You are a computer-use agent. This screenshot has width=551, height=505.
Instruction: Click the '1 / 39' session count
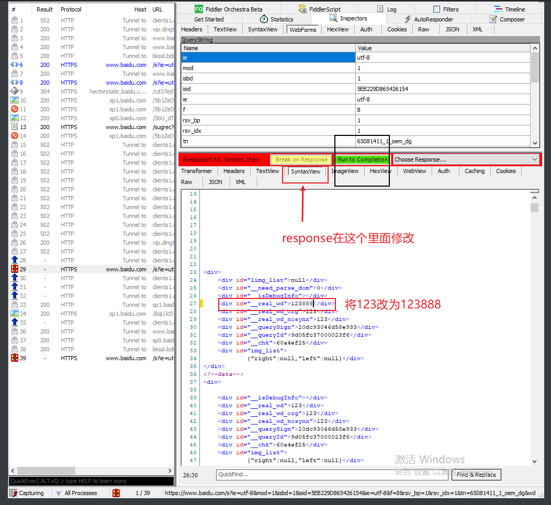click(x=143, y=493)
